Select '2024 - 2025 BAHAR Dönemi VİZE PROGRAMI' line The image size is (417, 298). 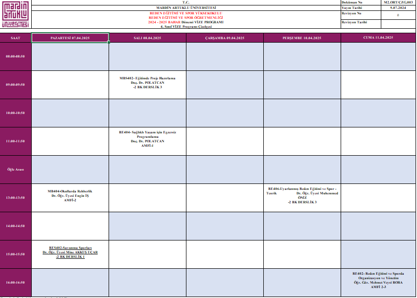(186, 22)
